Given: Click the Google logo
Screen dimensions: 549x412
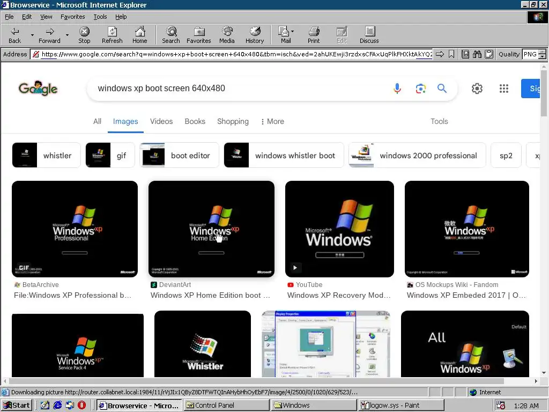Looking at the screenshot, I should pos(38,89).
